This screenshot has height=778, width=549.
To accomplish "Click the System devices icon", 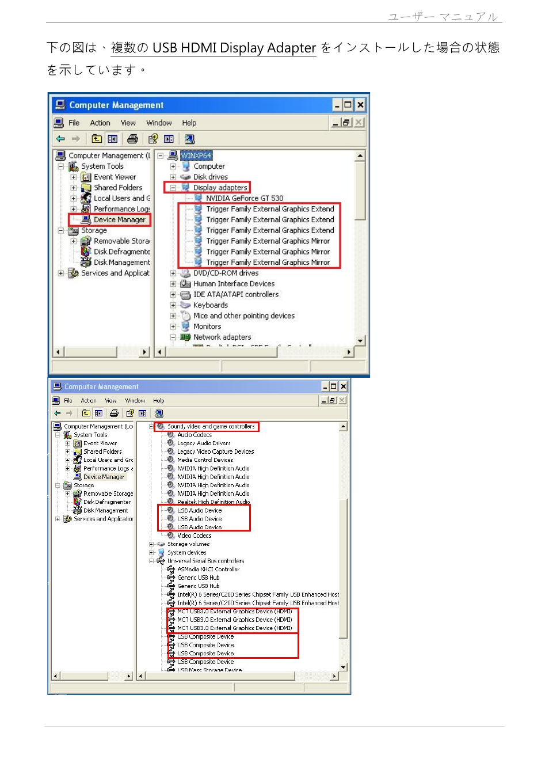I will coord(161,552).
